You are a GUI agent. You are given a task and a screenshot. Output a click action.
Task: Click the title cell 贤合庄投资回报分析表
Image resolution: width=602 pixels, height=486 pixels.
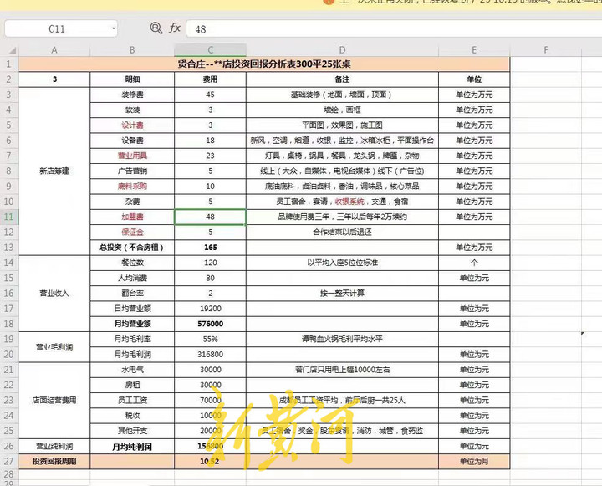coord(264,64)
